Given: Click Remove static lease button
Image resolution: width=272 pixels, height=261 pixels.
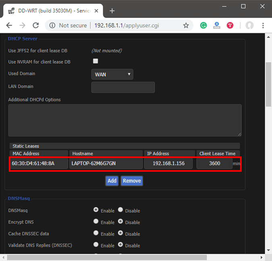Looking at the screenshot, I should click(132, 181).
